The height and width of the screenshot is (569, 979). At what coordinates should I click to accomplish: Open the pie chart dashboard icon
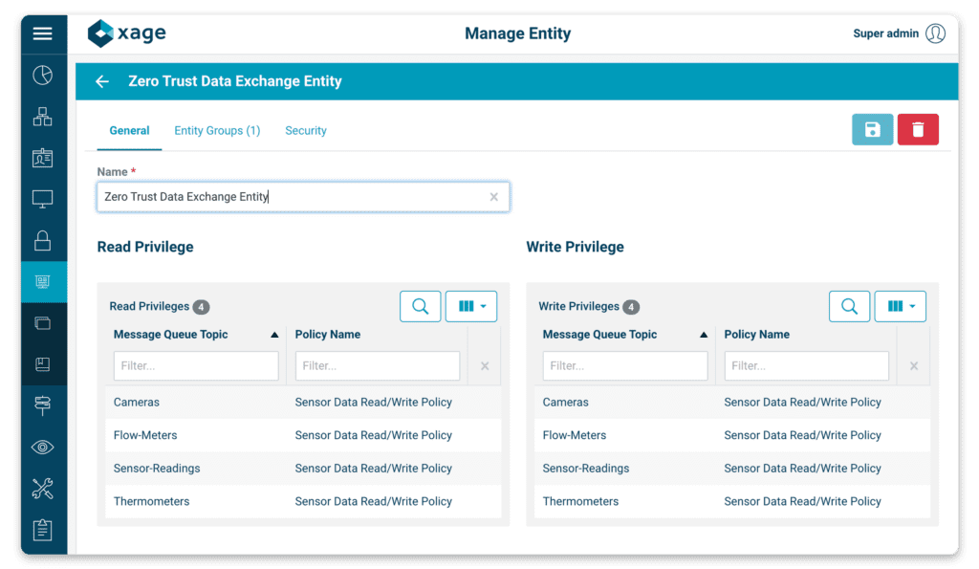(42, 76)
